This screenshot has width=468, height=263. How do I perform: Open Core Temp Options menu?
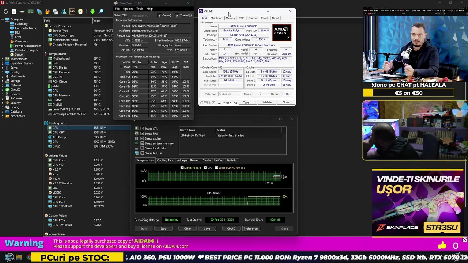(x=128, y=9)
